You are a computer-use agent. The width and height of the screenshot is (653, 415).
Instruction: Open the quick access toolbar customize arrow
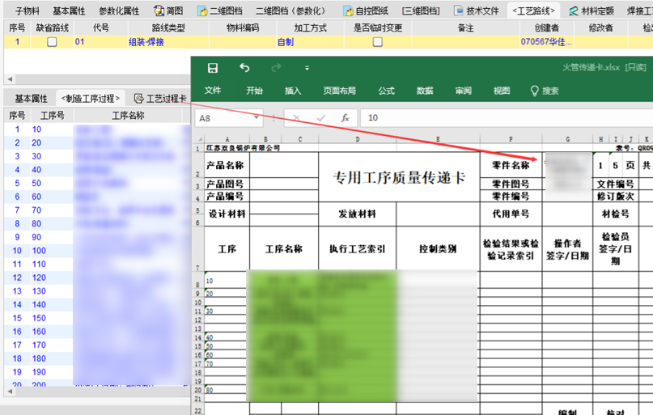coord(307,68)
